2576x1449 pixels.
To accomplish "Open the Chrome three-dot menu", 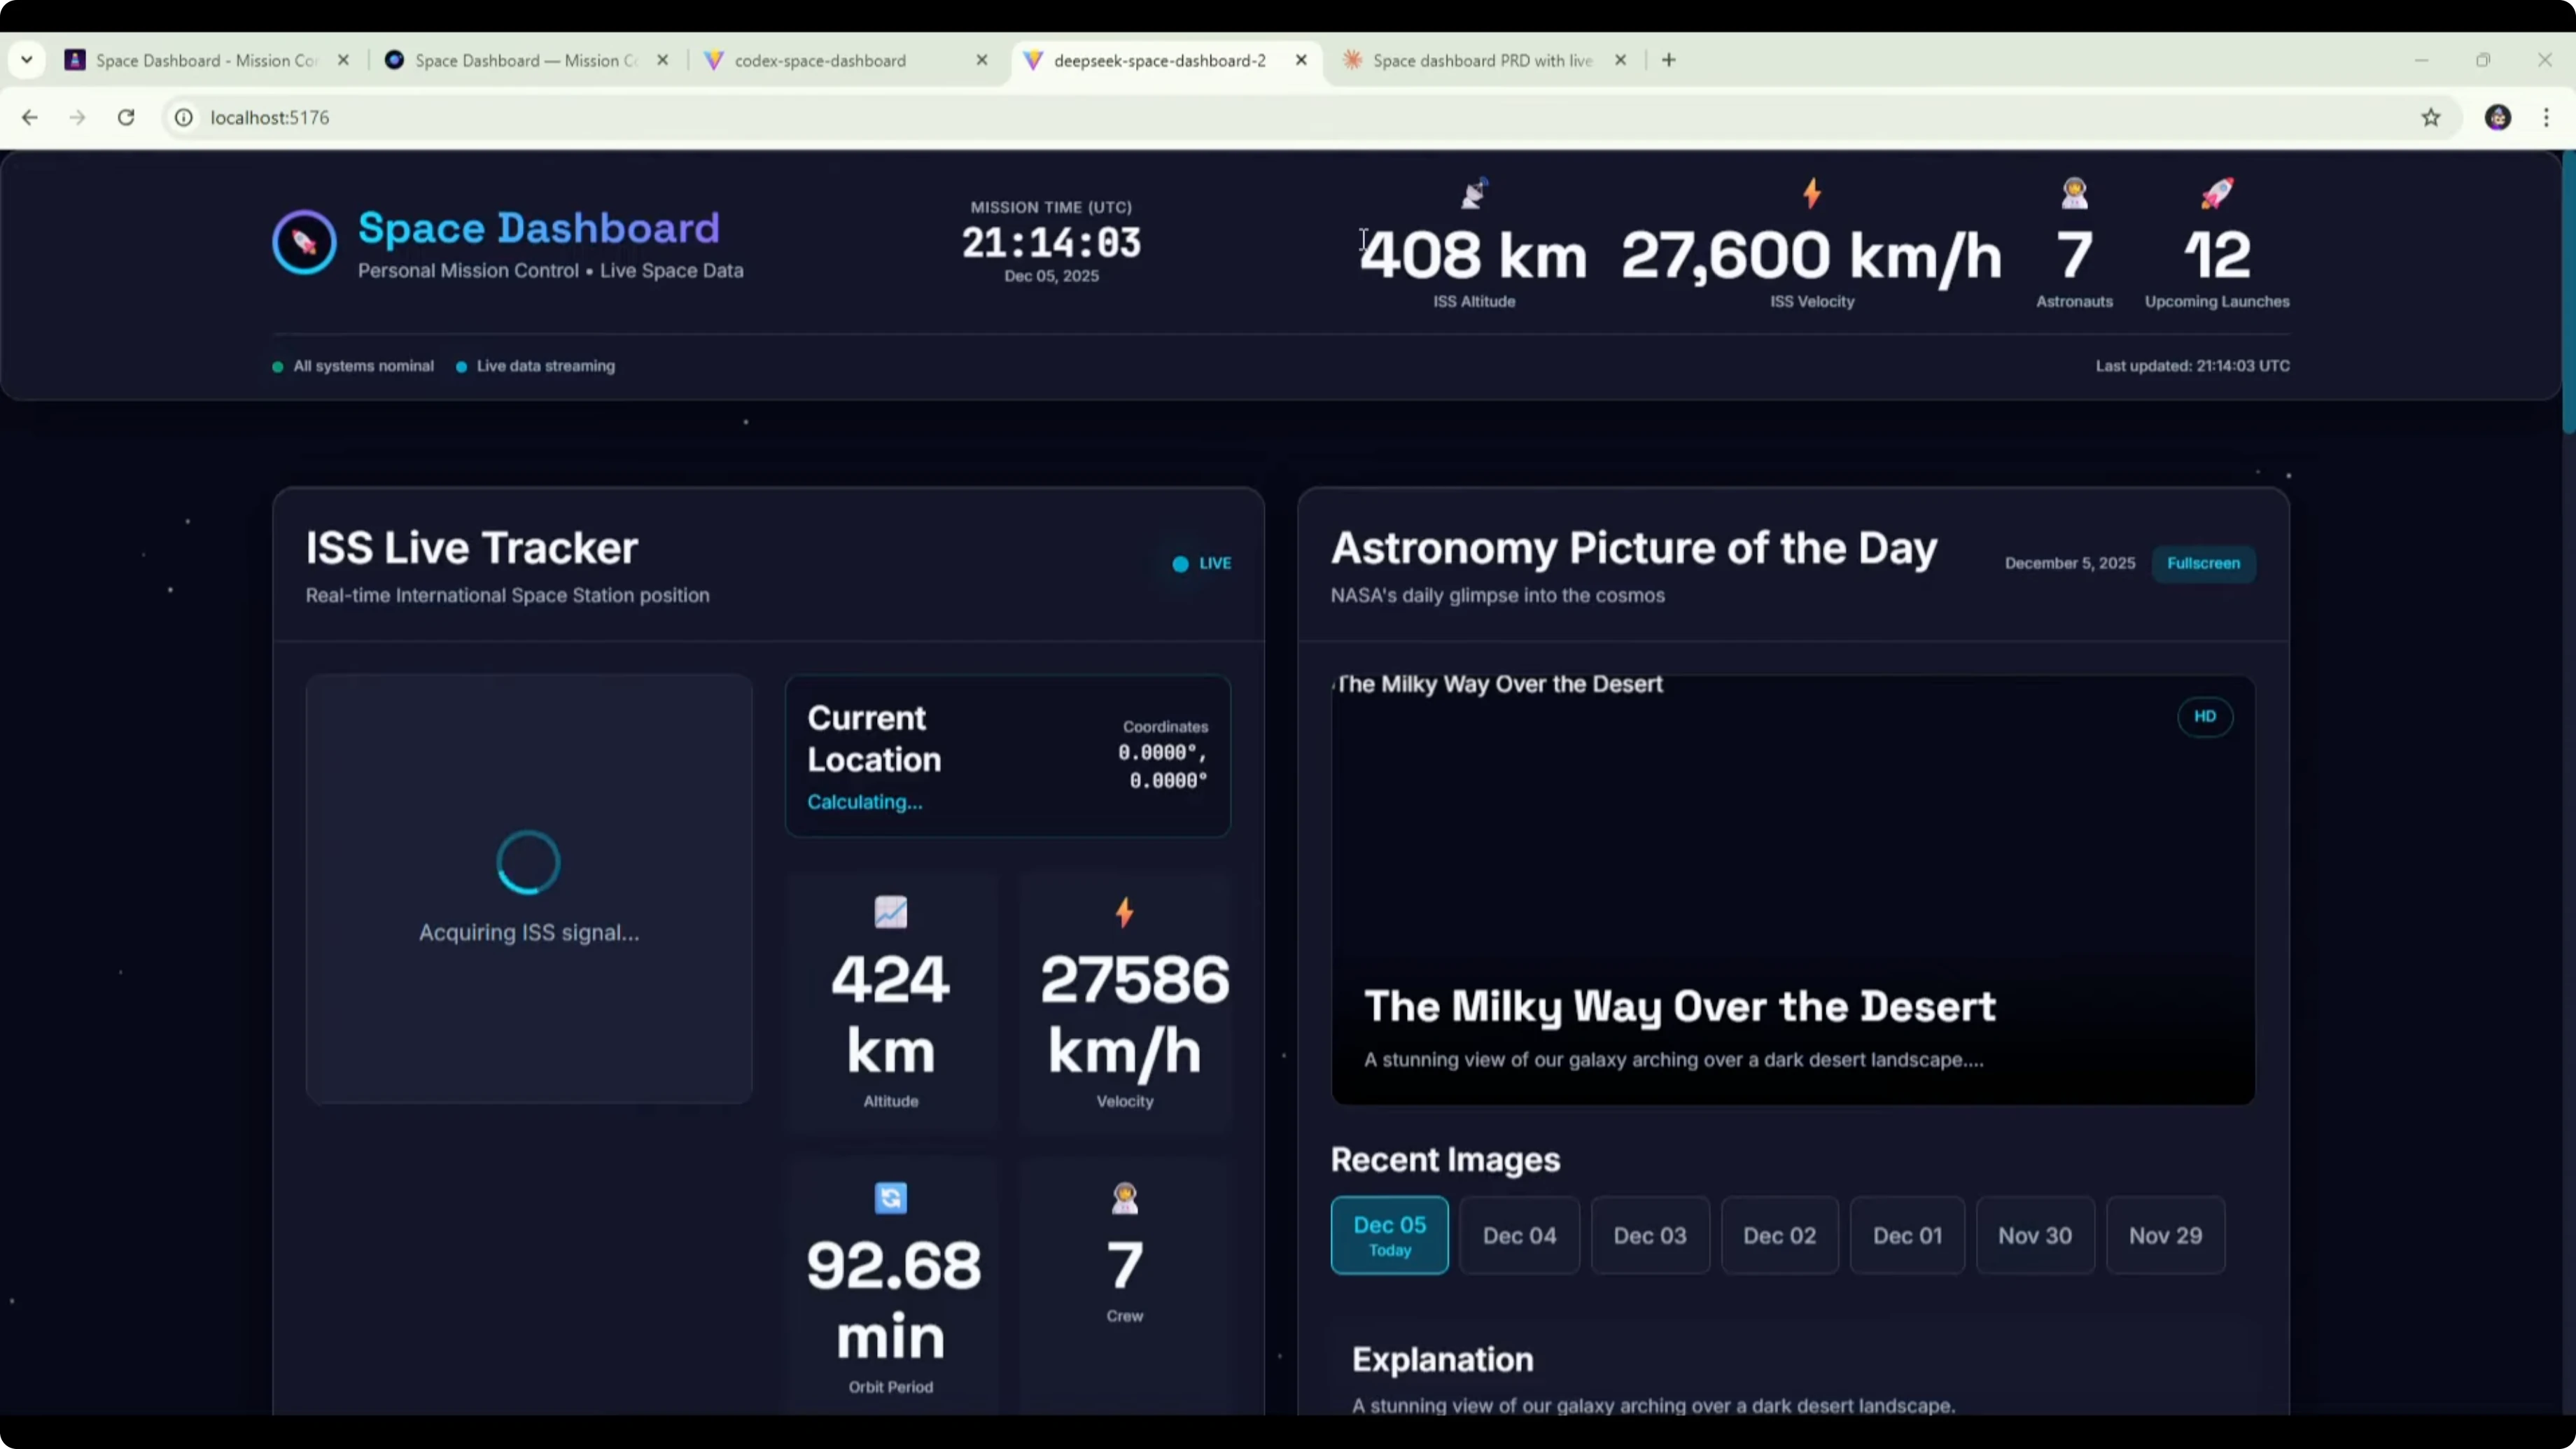I will pyautogui.click(x=2546, y=118).
